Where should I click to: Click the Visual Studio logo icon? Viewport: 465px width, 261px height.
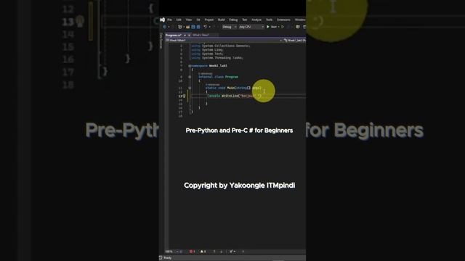pyautogui.click(x=163, y=20)
